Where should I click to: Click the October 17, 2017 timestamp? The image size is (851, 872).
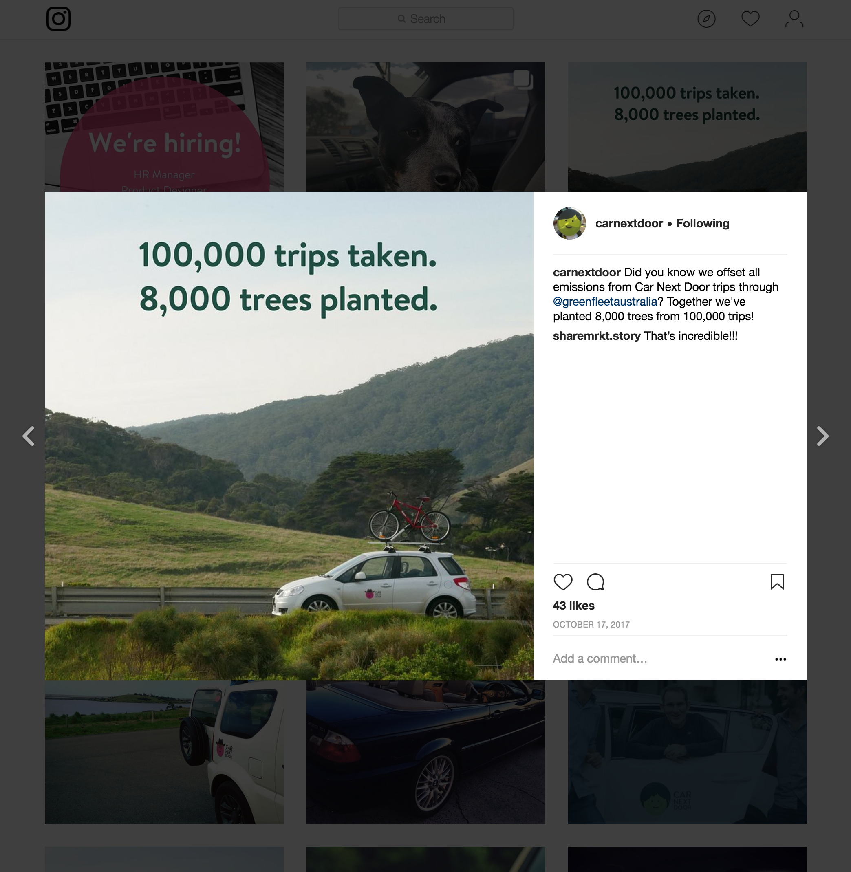591,624
